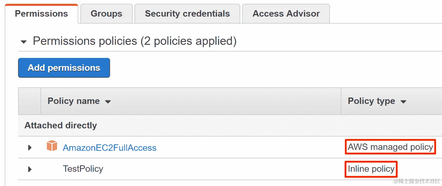Click the TestPolicy policy name

tap(83, 169)
